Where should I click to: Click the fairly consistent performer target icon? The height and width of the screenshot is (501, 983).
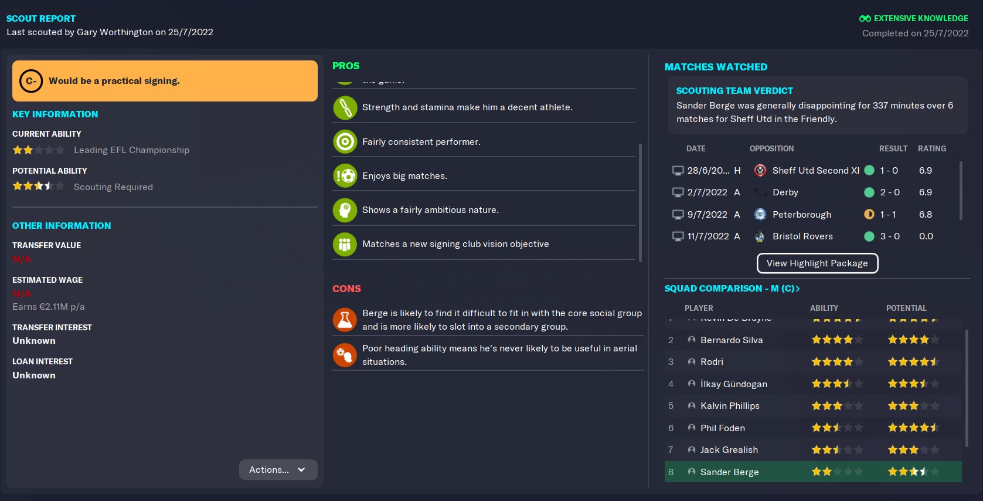[345, 141]
